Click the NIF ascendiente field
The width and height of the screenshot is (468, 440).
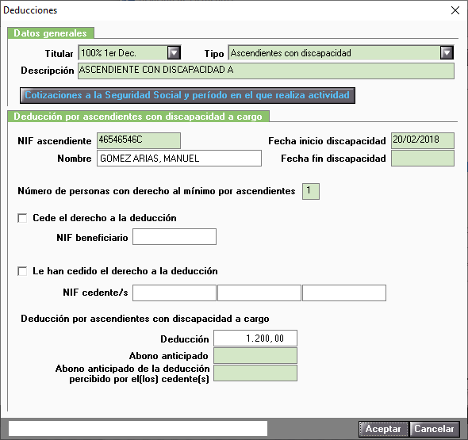tap(139, 140)
